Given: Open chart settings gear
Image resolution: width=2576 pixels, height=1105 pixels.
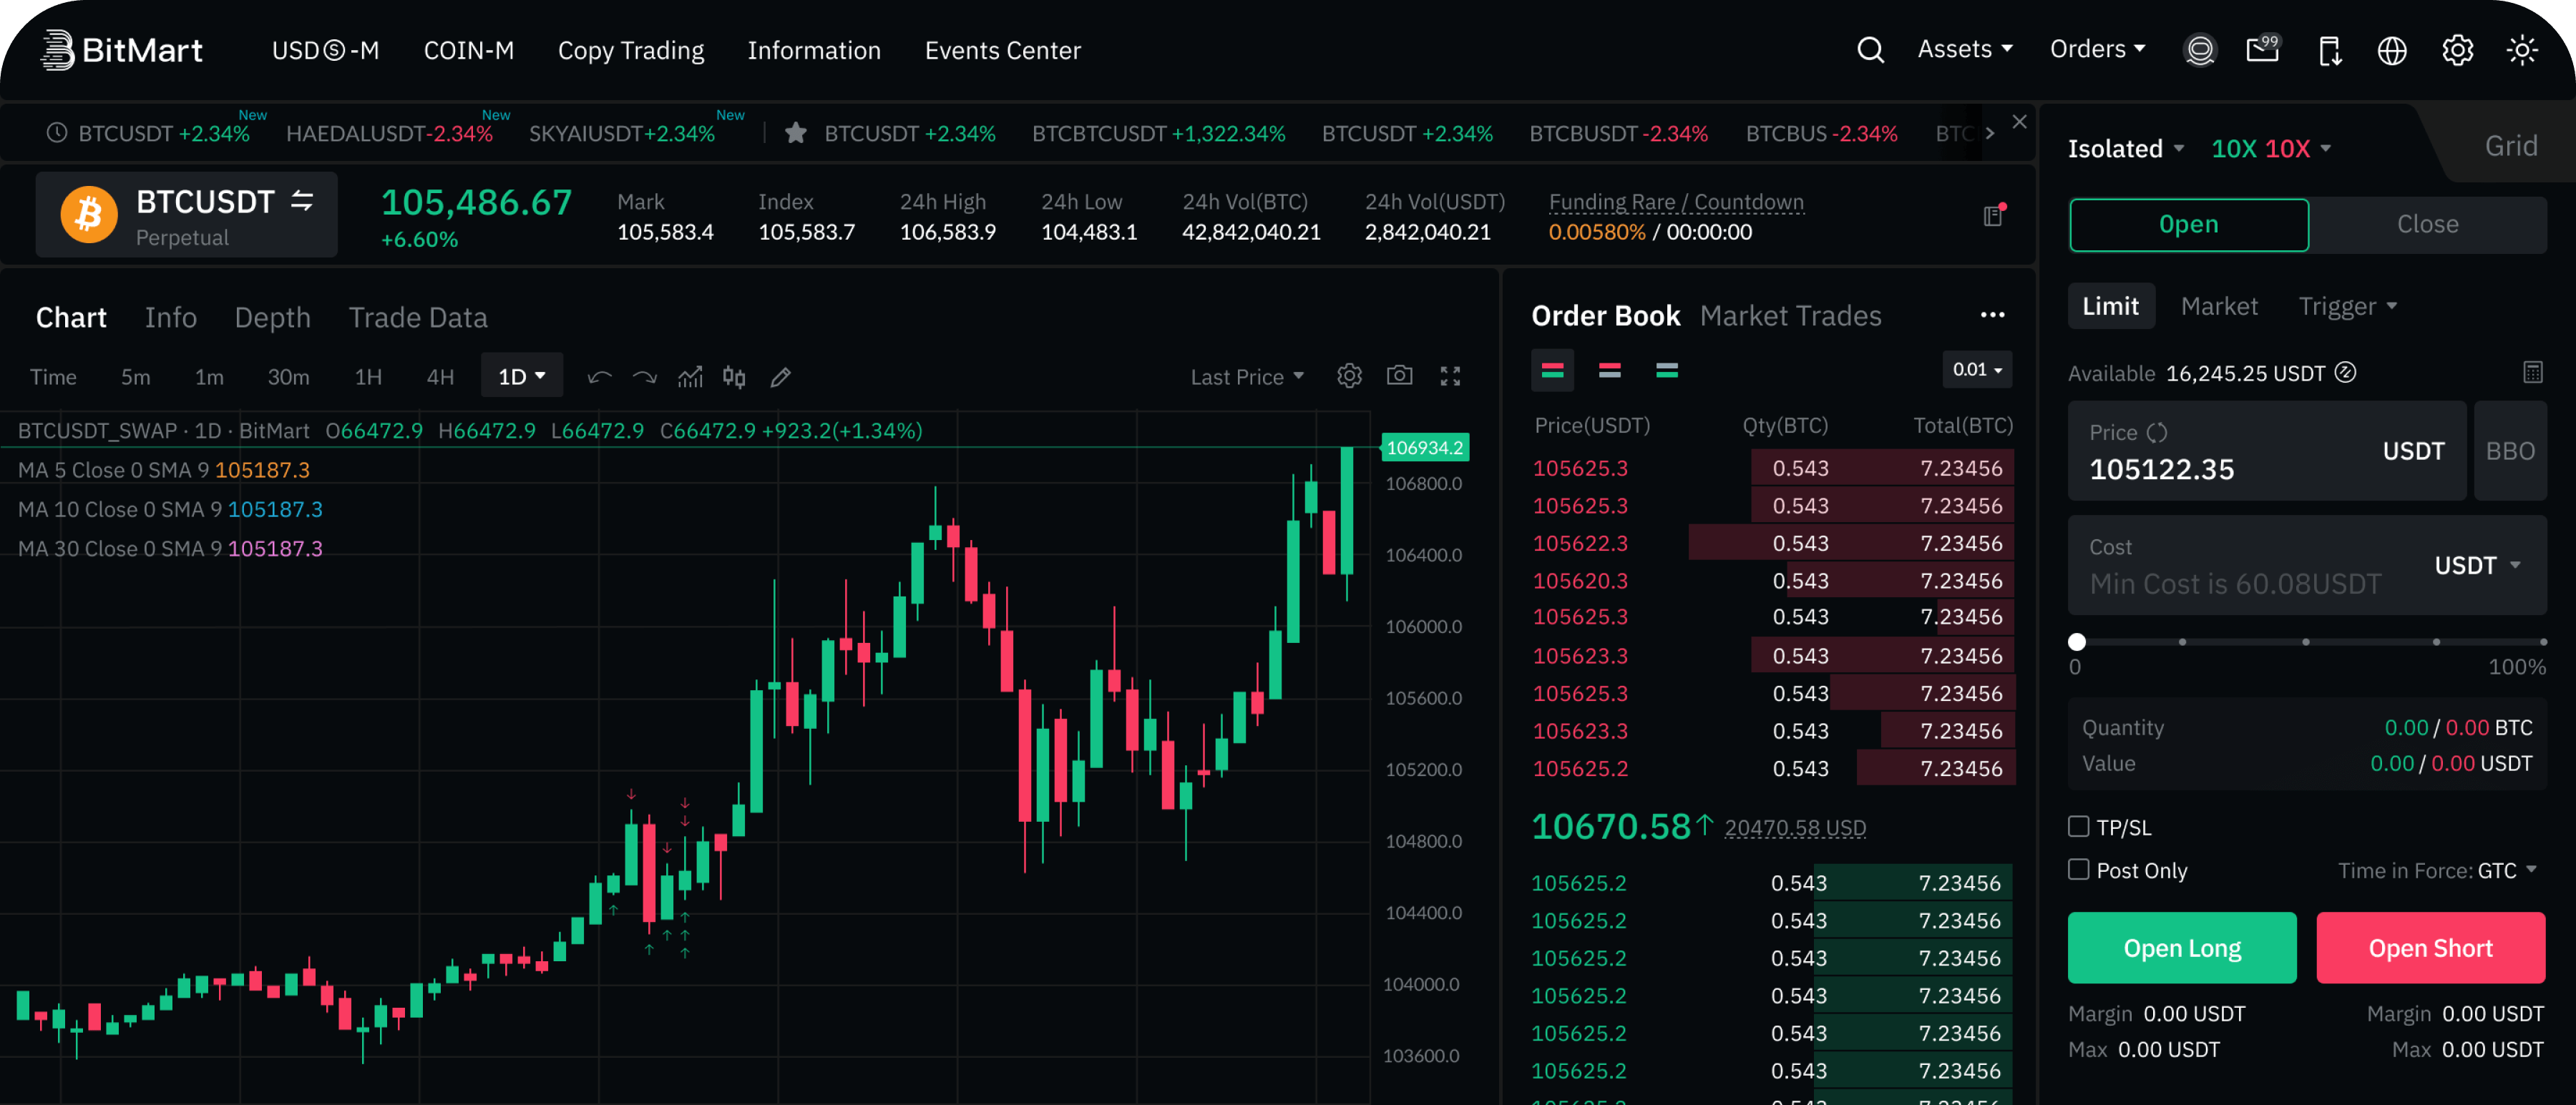Looking at the screenshot, I should pos(1349,375).
